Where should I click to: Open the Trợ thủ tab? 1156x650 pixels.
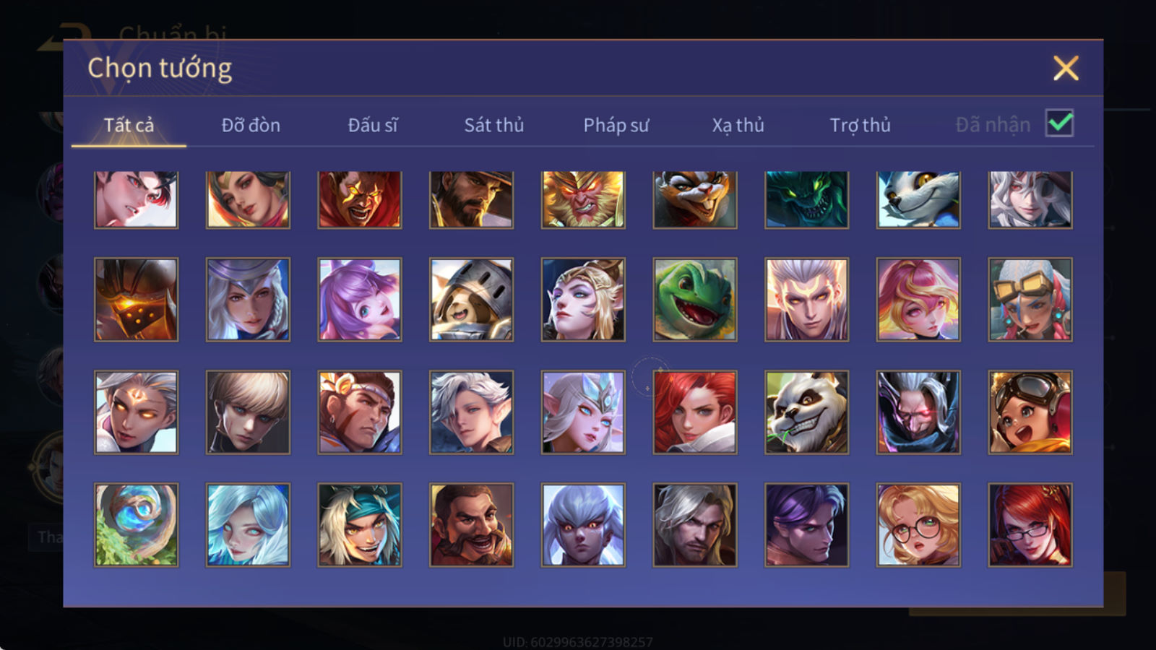pyautogui.click(x=860, y=125)
